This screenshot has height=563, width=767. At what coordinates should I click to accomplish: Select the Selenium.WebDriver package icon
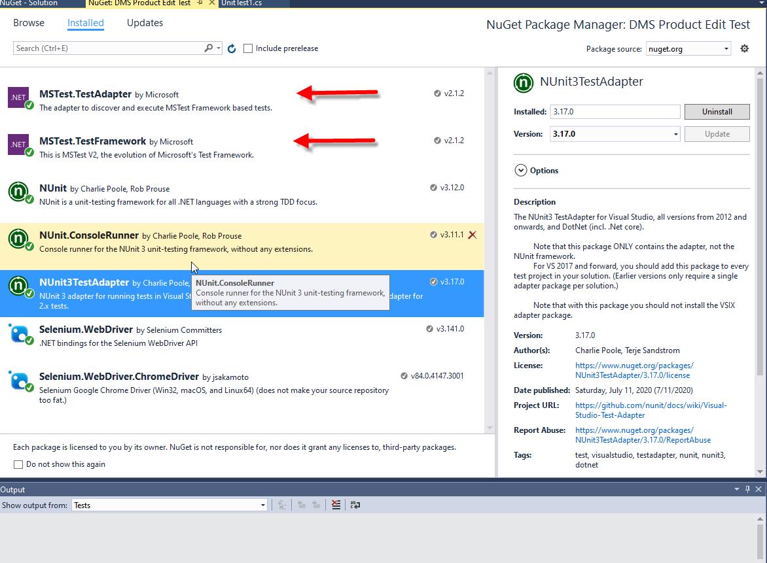coord(20,333)
